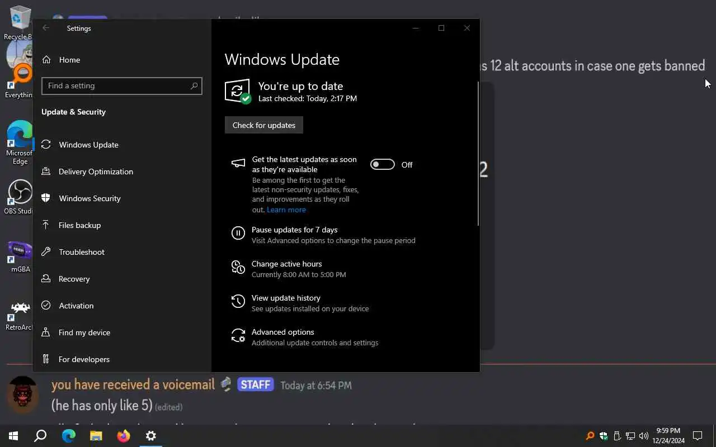Screen dimensions: 716x447
Task: Open Recycle Bin desktop icon
Action: (18, 23)
